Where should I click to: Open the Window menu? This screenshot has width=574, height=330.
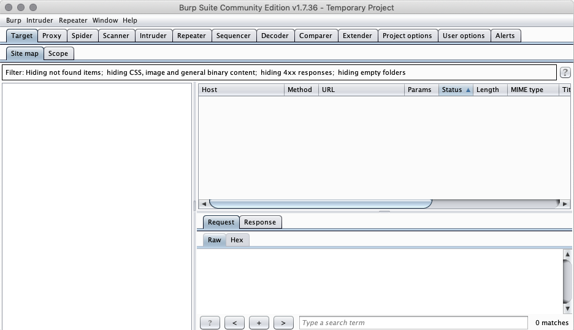tap(105, 20)
